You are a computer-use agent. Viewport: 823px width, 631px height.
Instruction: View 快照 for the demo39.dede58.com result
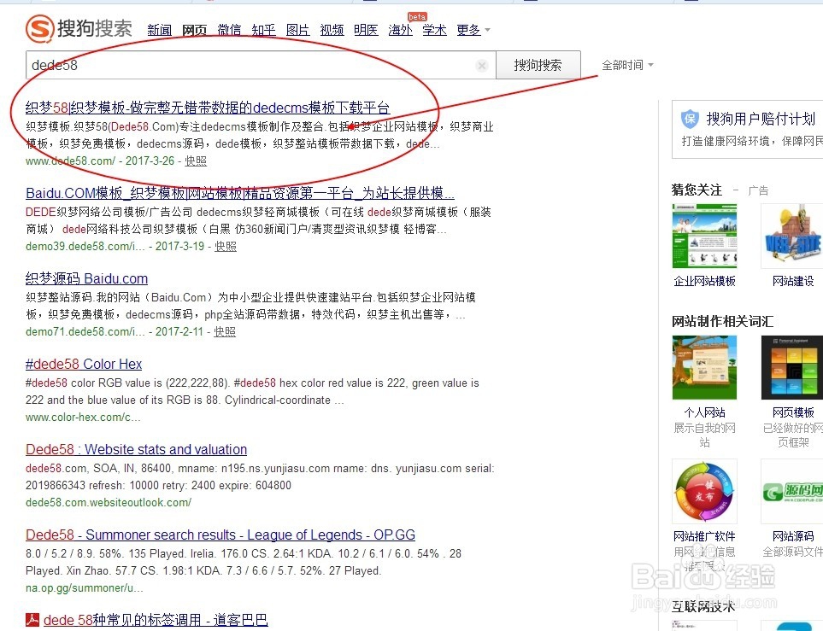[x=226, y=247]
